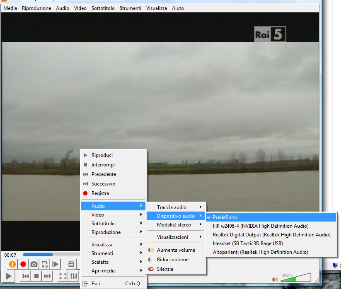Click the frame-by-frame button

pos(56,264)
